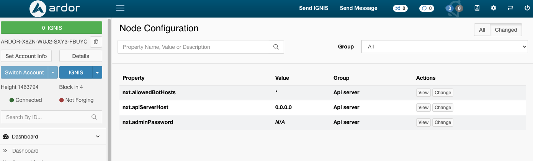View the nxt.adminPassword property
This screenshot has width=533, height=161.
point(423,122)
